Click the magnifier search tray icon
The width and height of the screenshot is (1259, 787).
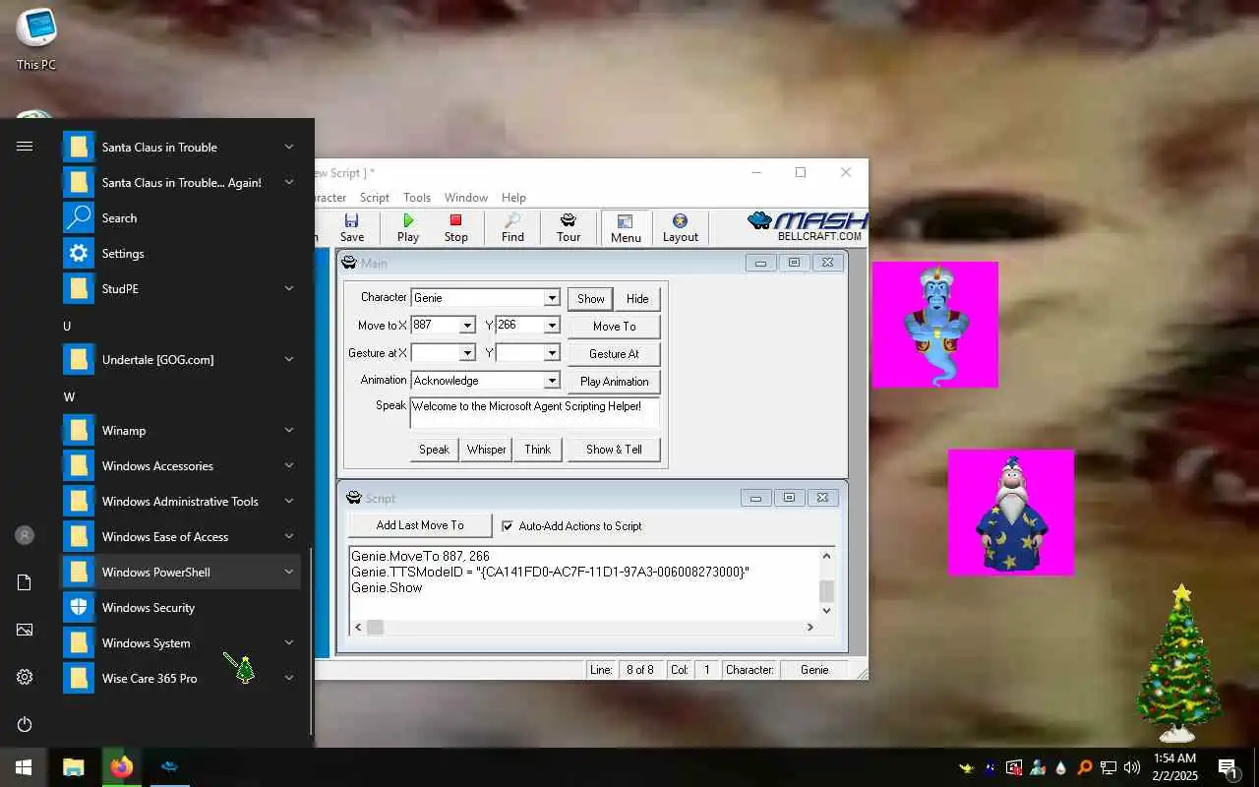coord(1084,767)
